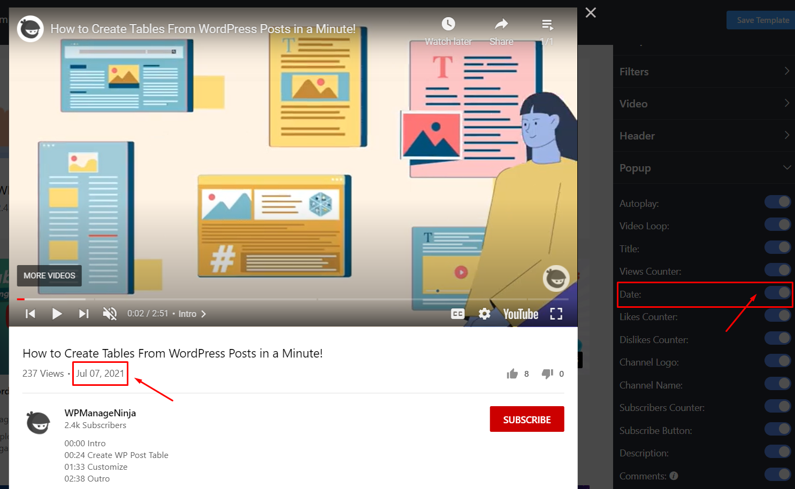Click the Save Template button

[762, 20]
